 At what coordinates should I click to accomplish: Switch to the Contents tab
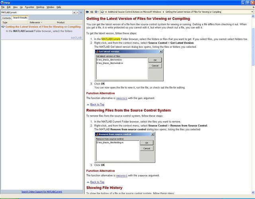click(6, 18)
